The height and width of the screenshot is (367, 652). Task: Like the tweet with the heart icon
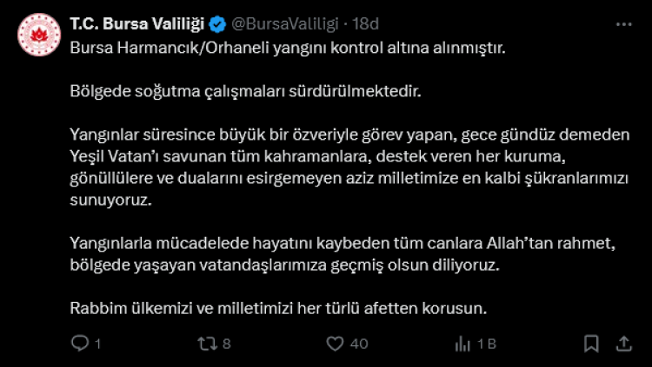[x=335, y=344]
